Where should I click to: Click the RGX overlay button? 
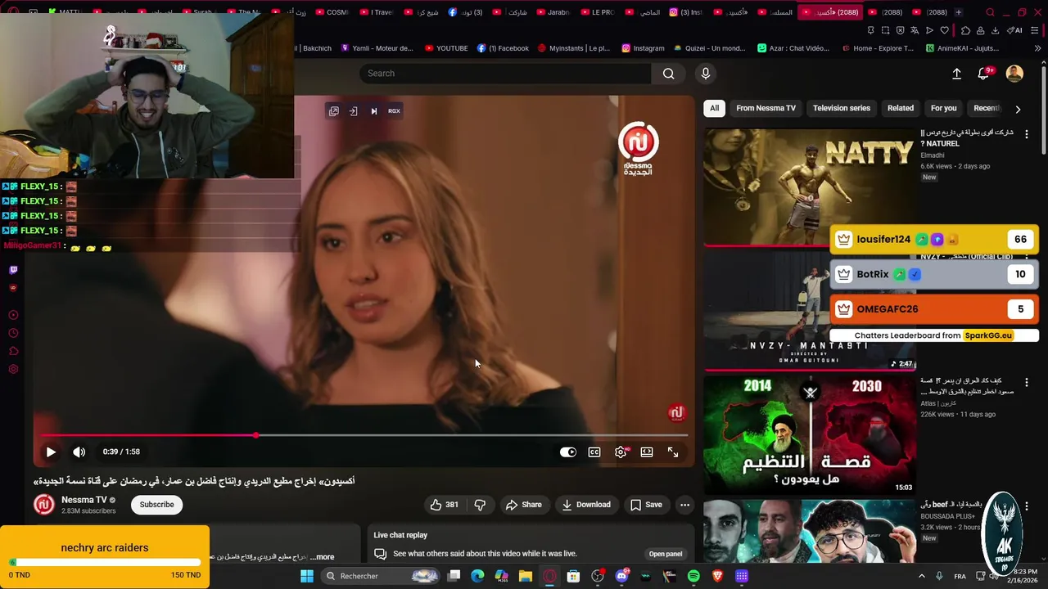394,111
